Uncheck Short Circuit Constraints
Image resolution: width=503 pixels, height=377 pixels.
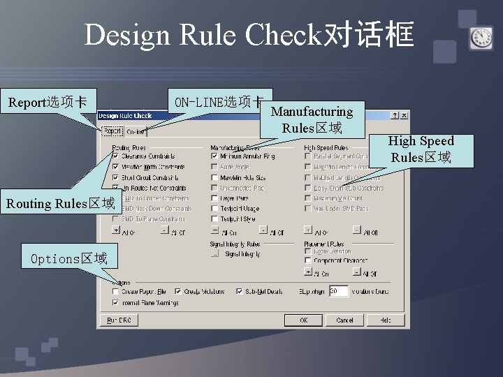tap(115, 177)
